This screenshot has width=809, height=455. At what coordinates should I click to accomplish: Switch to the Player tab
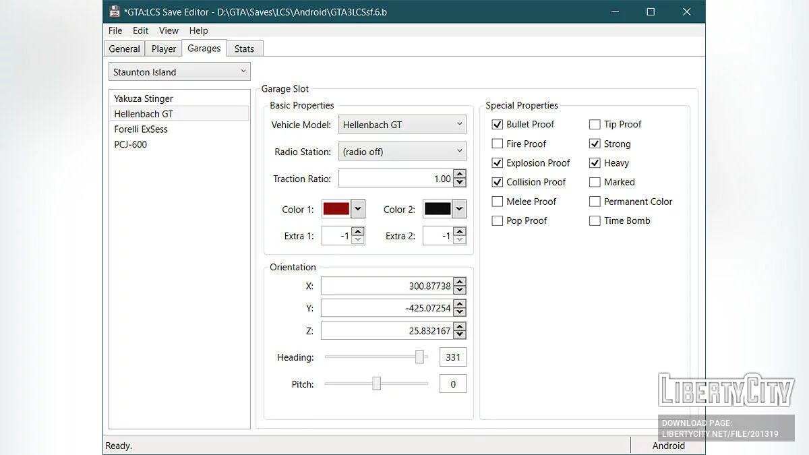[164, 49]
